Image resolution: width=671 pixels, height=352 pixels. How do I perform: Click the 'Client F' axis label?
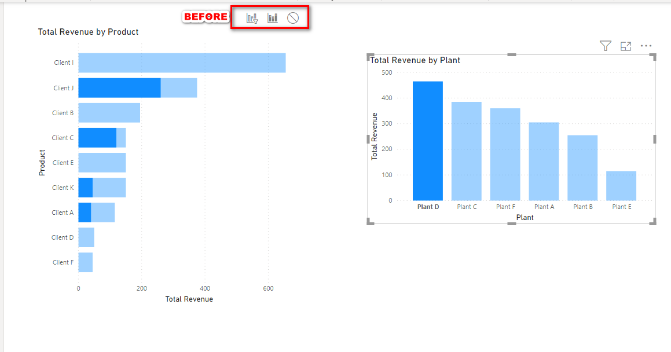pyautogui.click(x=63, y=262)
